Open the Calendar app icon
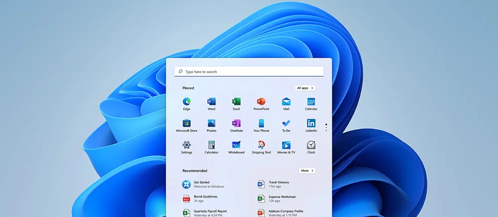Screen dimensions: 498x217 (x=311, y=102)
